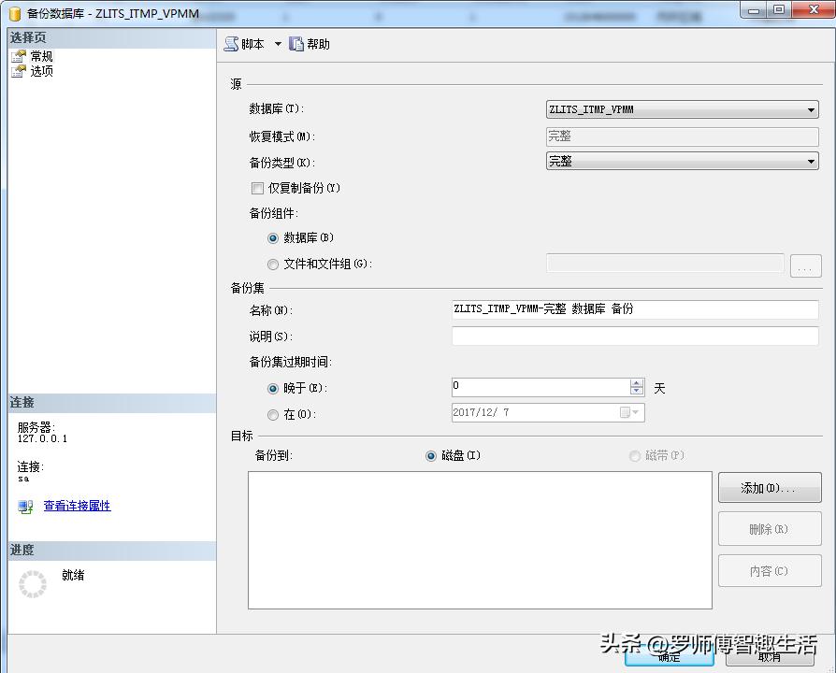Click inside the 说明(S) text field

coord(636,336)
